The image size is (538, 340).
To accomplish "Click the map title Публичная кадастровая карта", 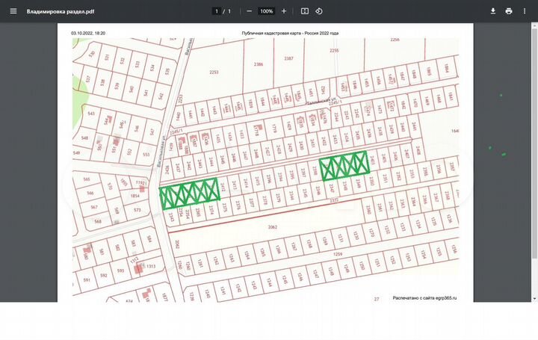I will [290, 34].
